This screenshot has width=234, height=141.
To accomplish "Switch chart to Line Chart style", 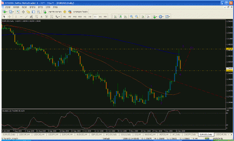I will coord(126,17).
